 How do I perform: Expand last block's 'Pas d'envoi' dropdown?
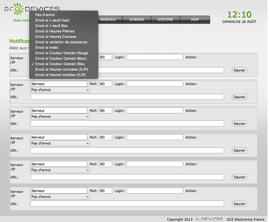60,197
